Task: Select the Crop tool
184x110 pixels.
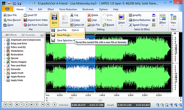Action: click(92, 20)
